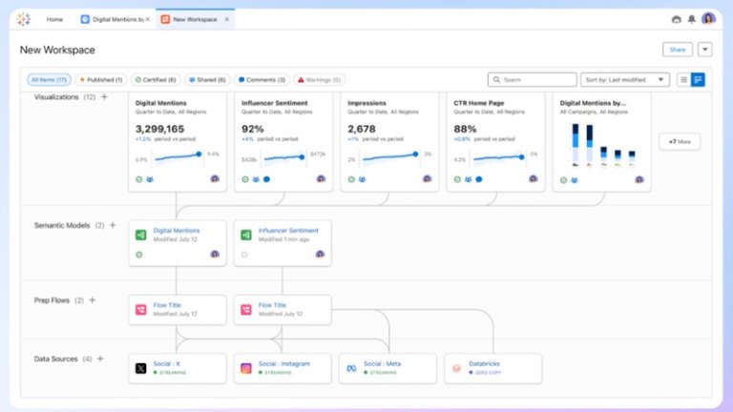The width and height of the screenshot is (733, 412).
Task: Open the Home tab
Action: (54, 19)
